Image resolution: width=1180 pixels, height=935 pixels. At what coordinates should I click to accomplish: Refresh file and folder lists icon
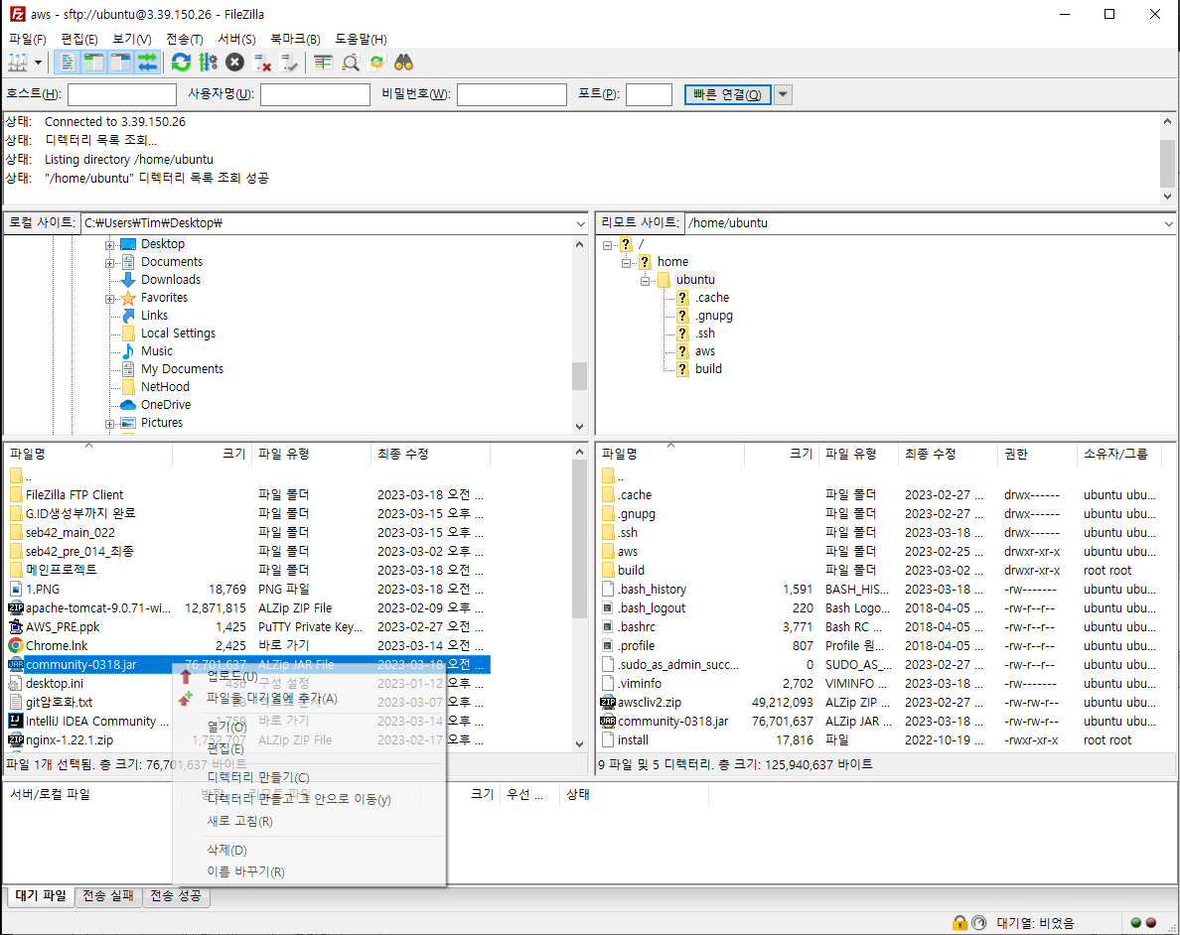[181, 63]
